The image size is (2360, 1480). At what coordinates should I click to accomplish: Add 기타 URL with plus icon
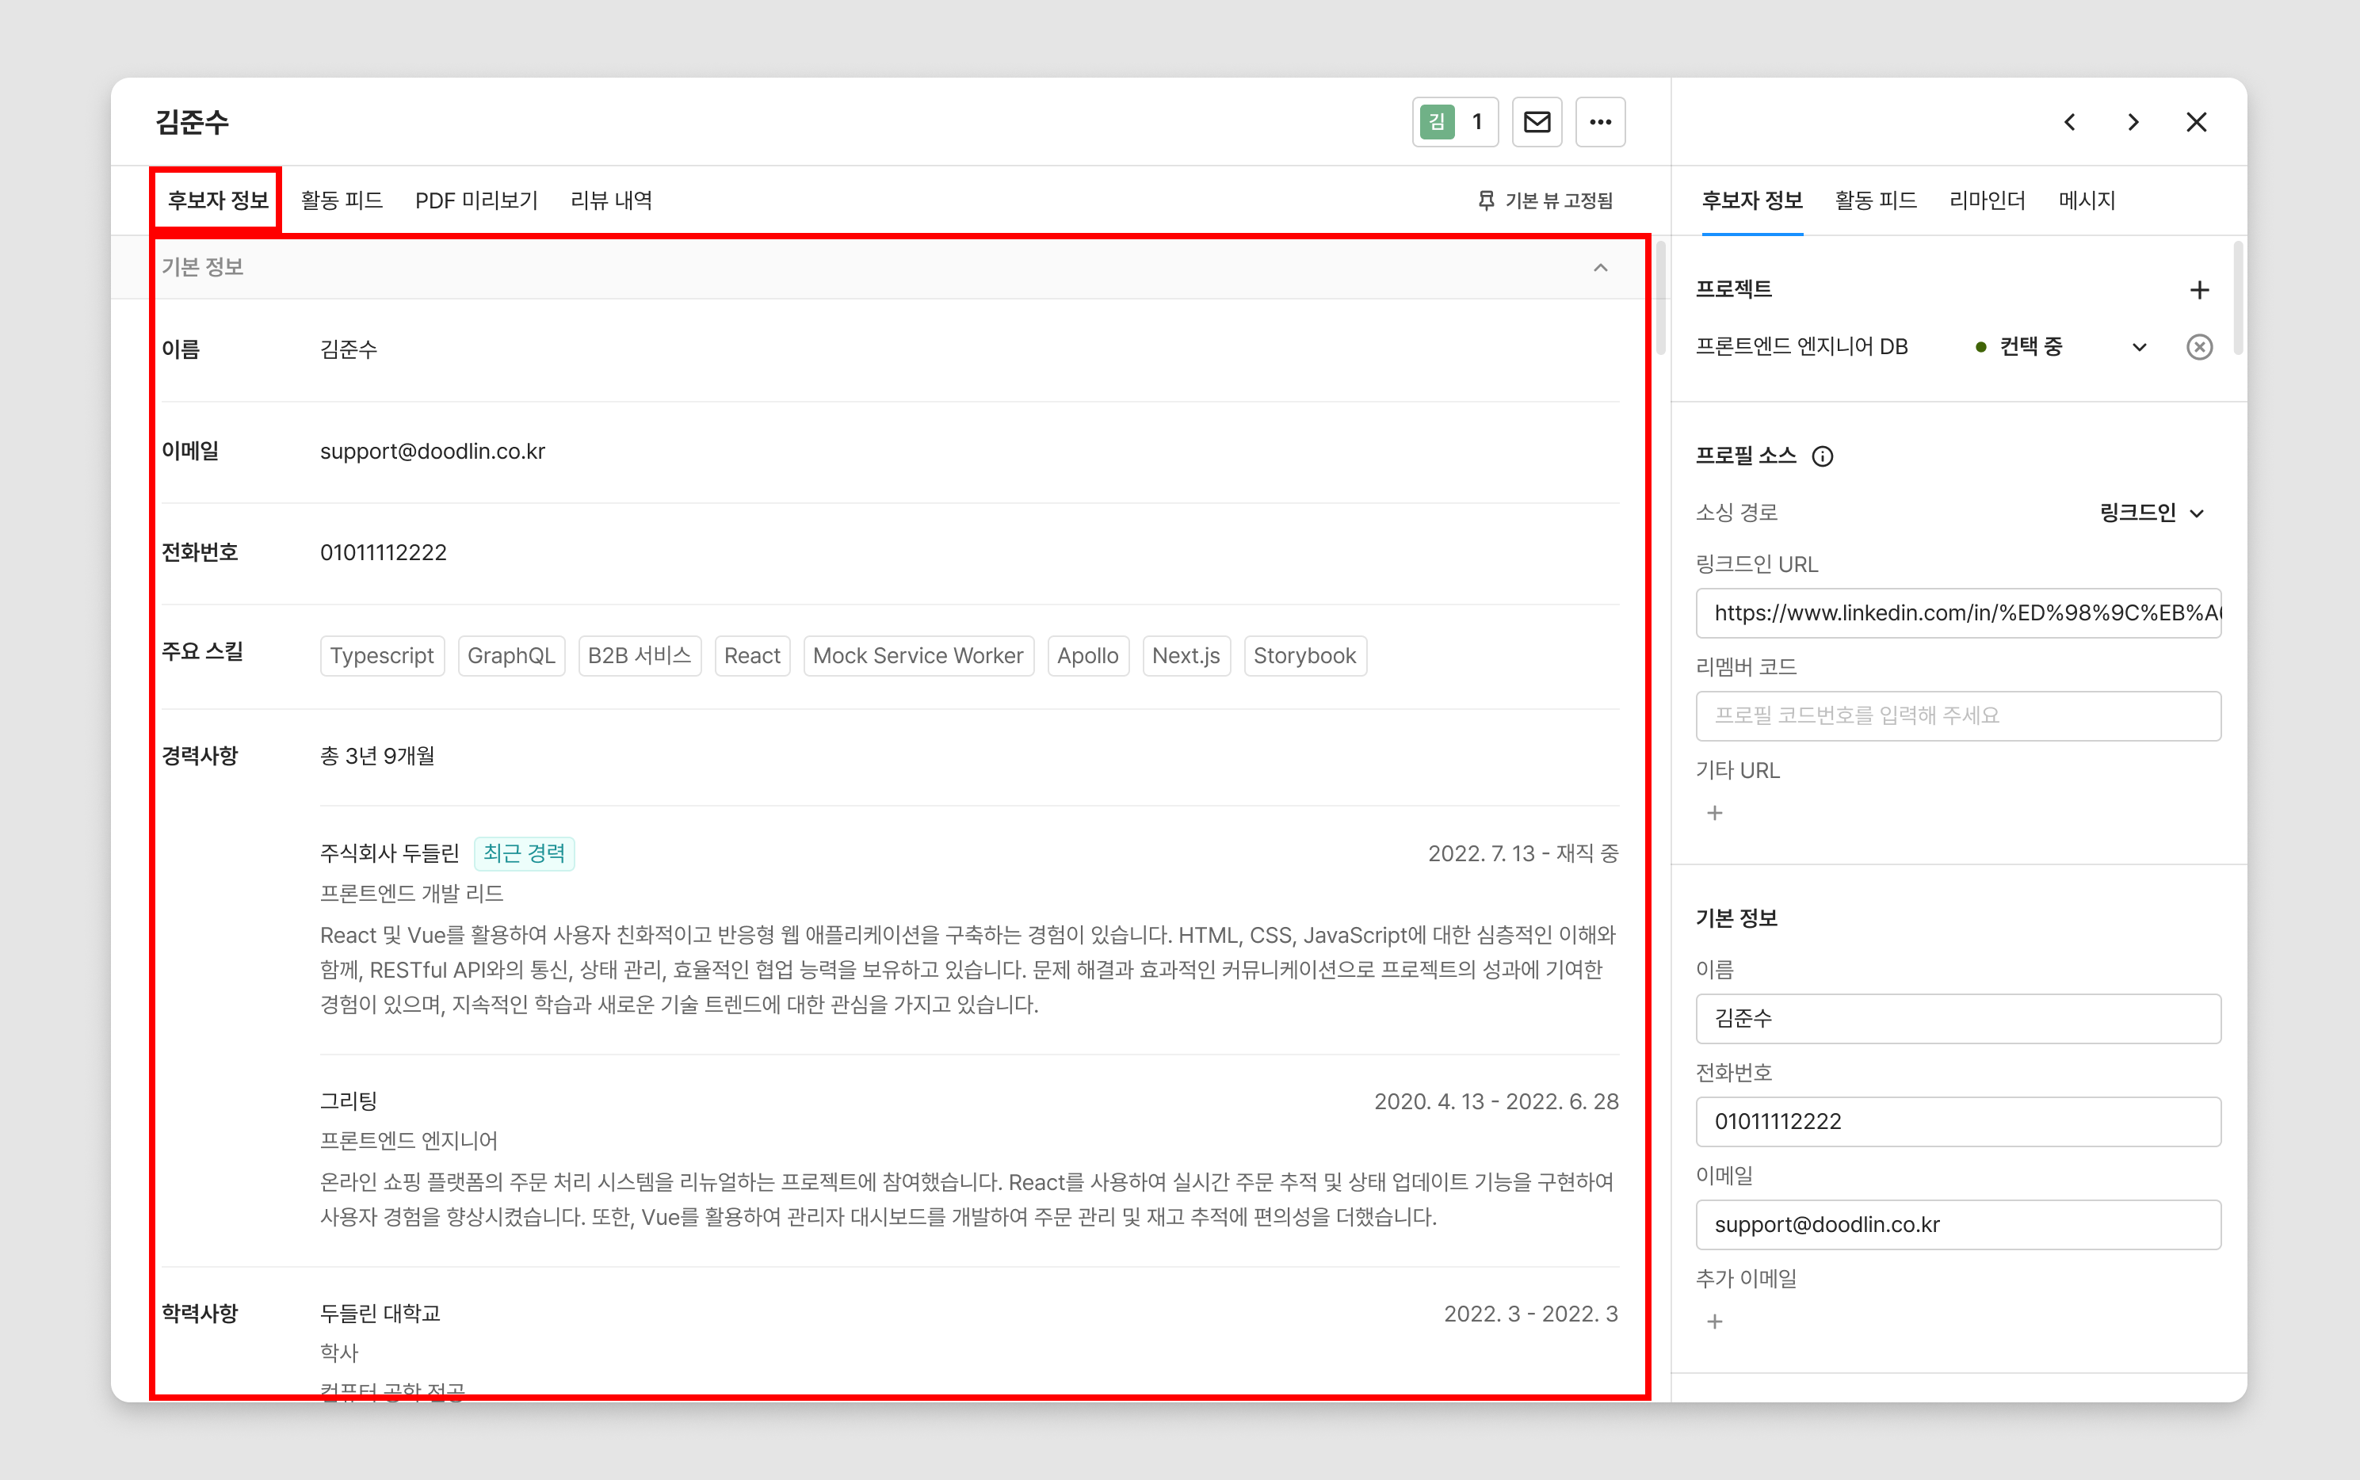(x=1715, y=814)
